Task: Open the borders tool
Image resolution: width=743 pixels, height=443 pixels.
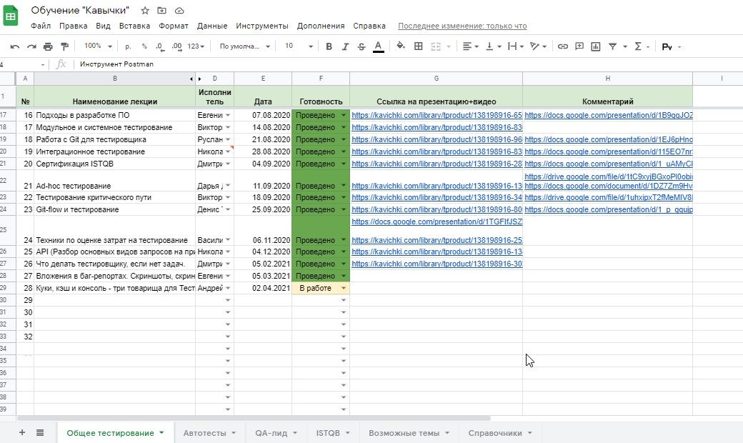Action: pyautogui.click(x=419, y=46)
